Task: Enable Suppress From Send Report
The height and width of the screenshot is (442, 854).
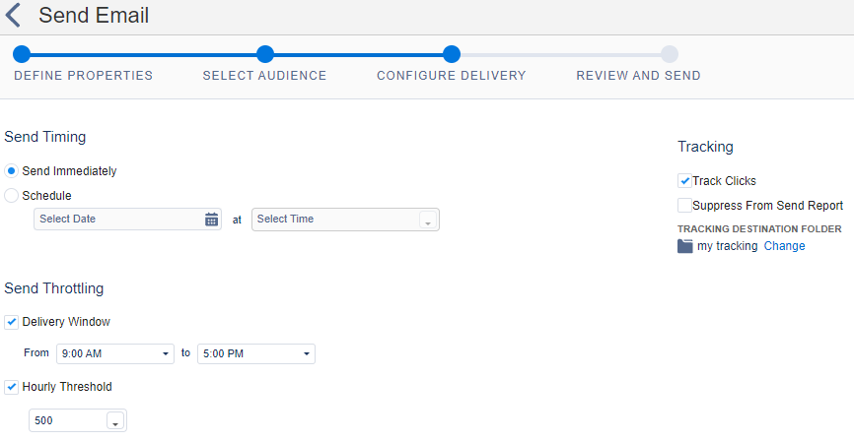Action: [684, 206]
